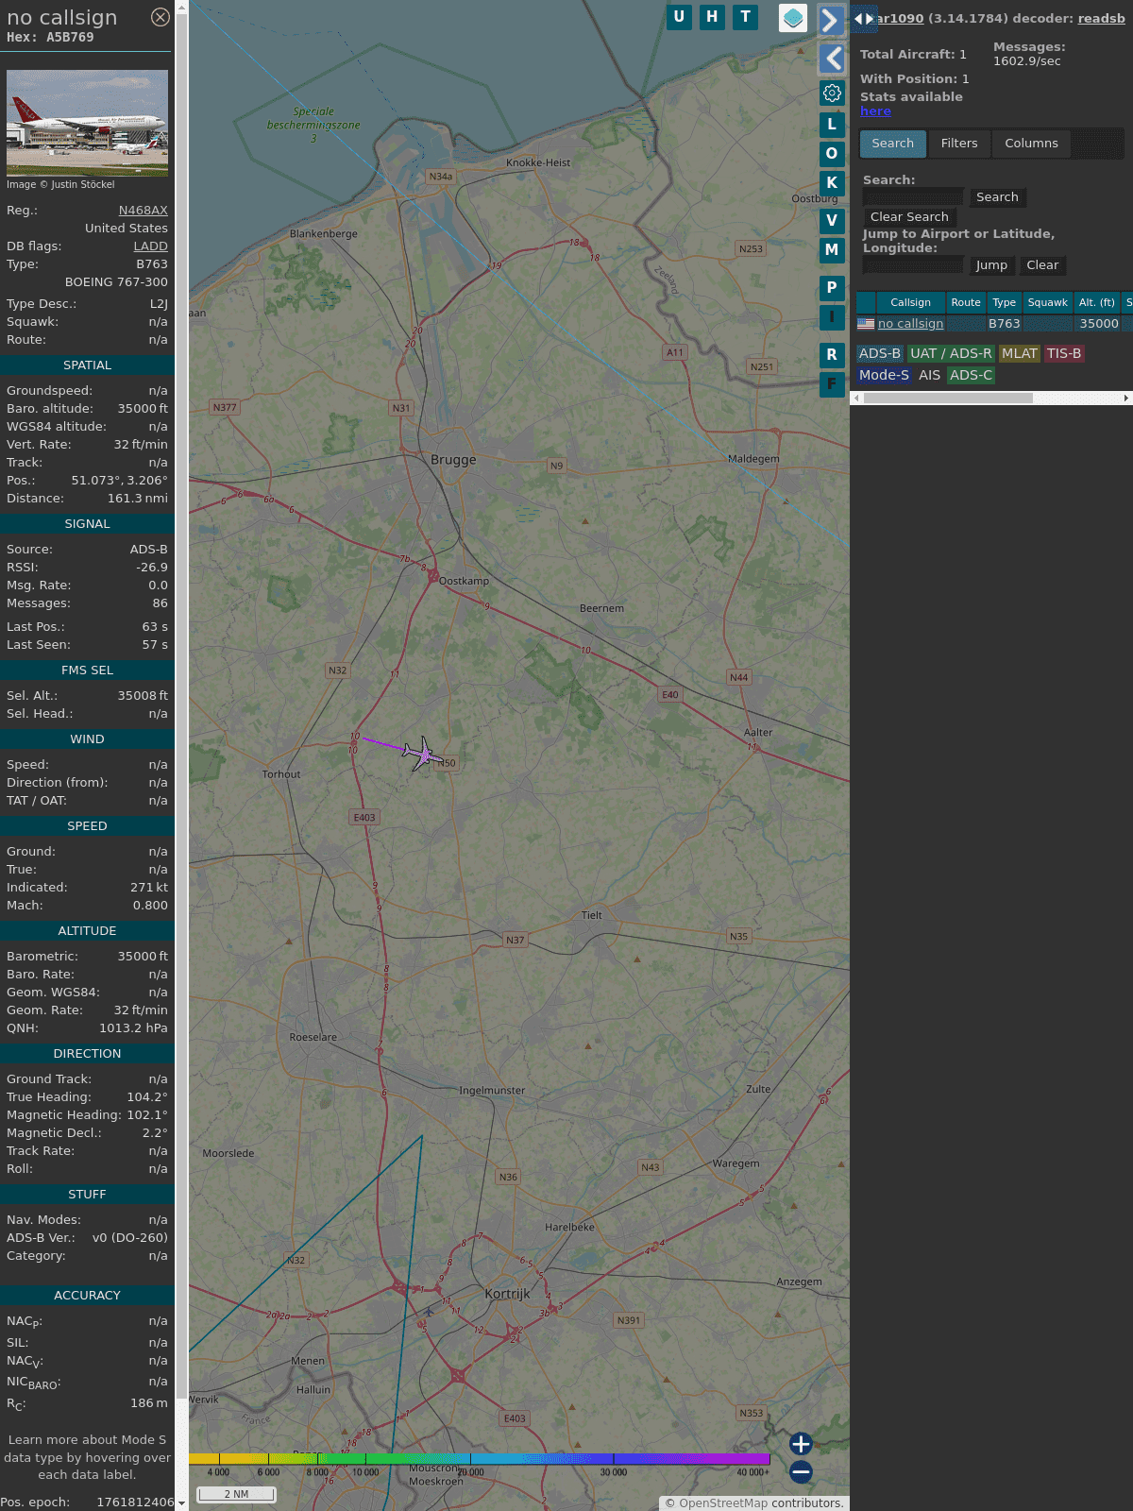Image resolution: width=1133 pixels, height=1511 pixels.
Task: Toggle the V map button
Action: click(832, 220)
